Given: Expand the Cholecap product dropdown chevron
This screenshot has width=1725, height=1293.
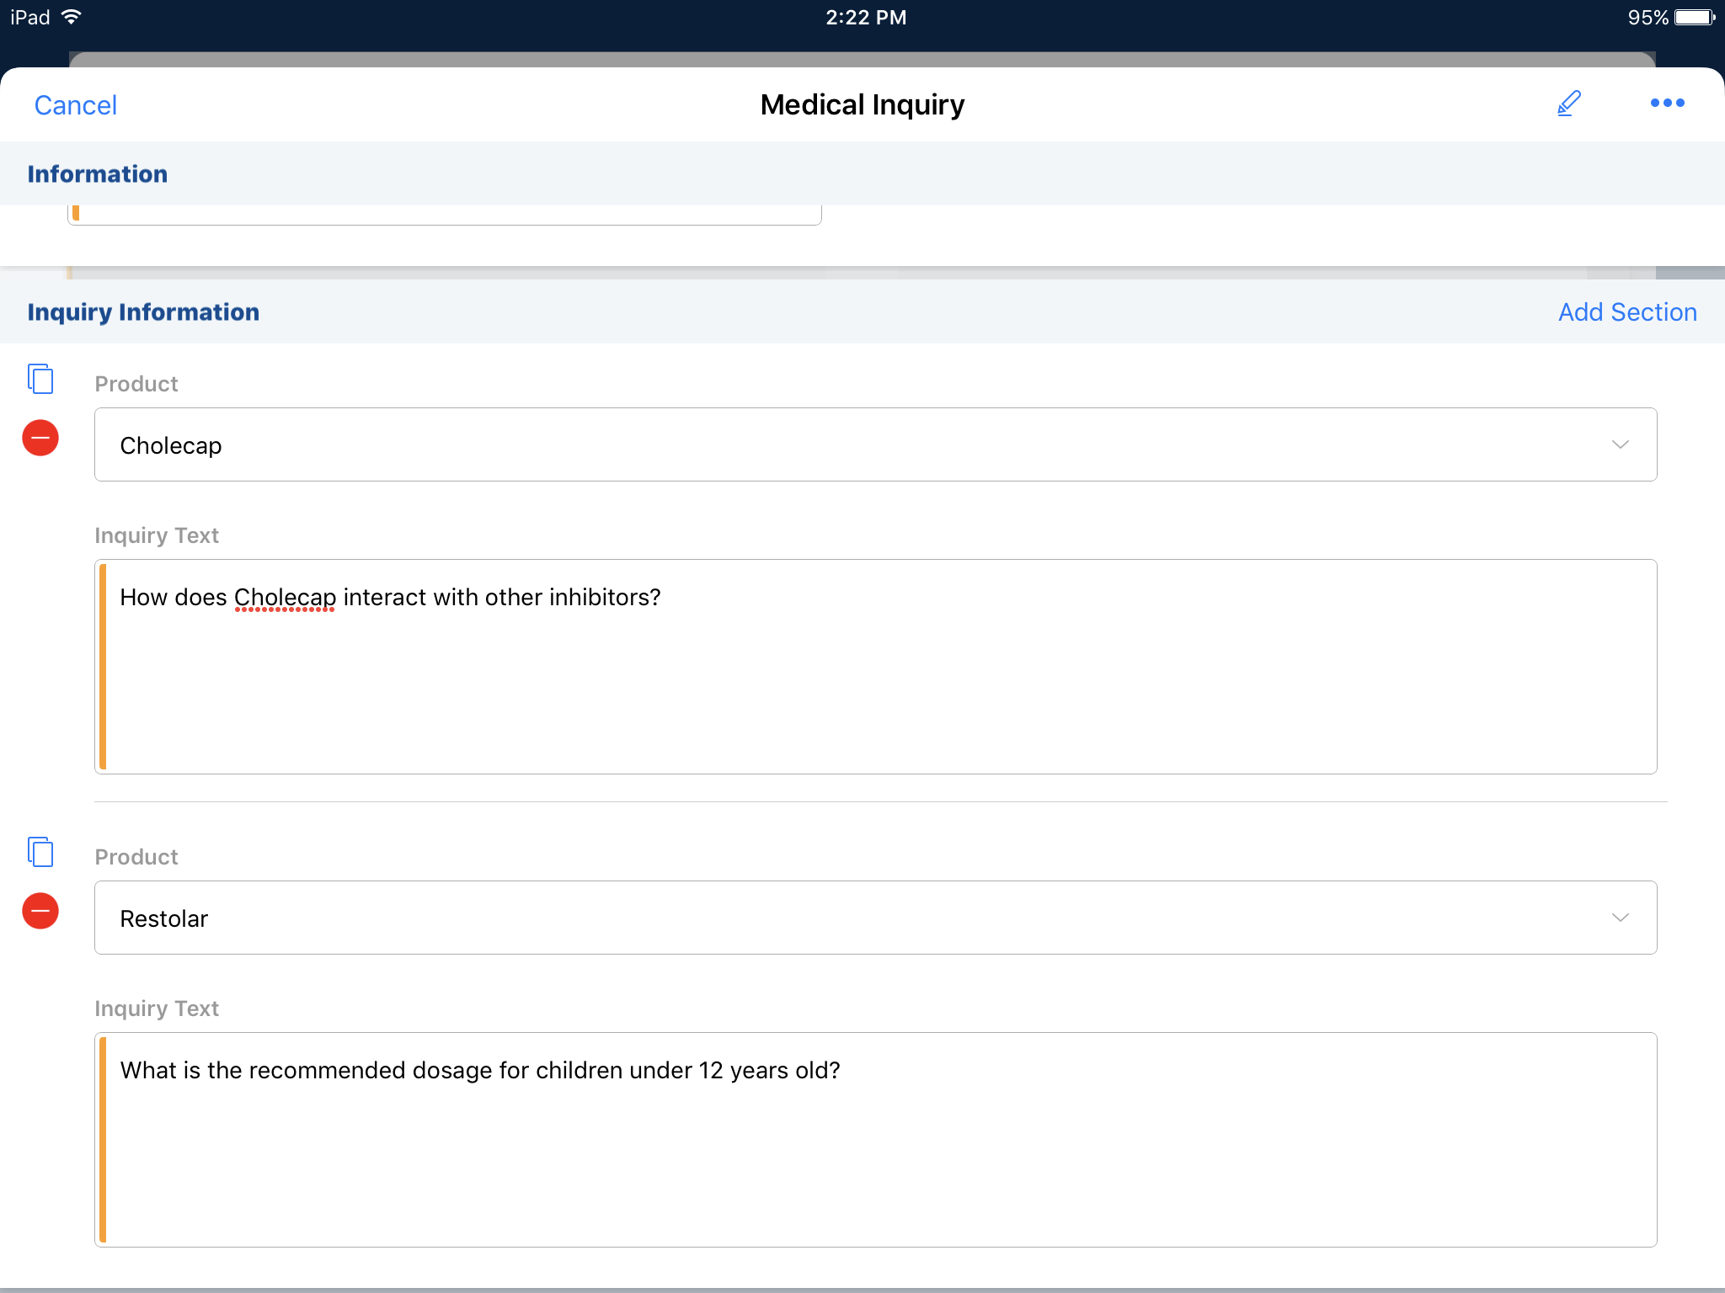Looking at the screenshot, I should click(1620, 444).
